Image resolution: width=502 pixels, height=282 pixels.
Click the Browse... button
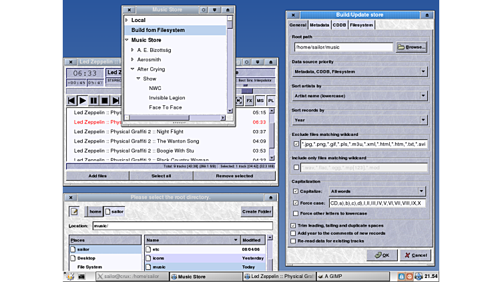click(411, 47)
